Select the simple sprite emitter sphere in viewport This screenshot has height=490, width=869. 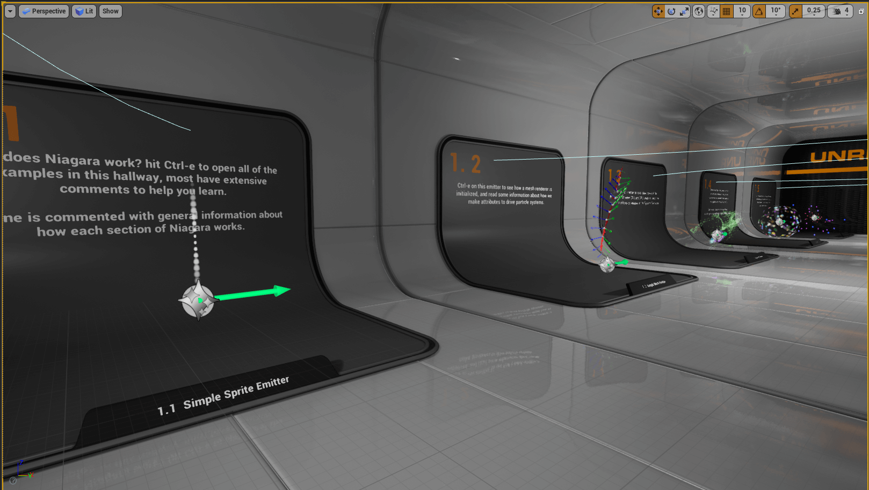197,301
